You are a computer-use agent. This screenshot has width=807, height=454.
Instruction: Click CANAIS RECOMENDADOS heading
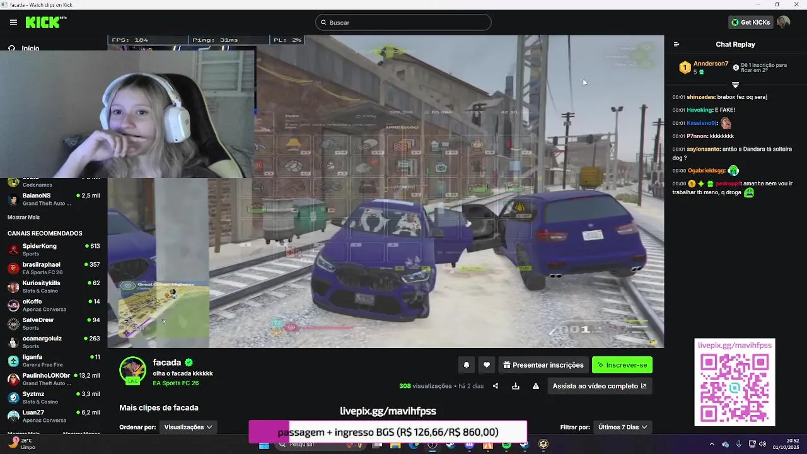45,233
